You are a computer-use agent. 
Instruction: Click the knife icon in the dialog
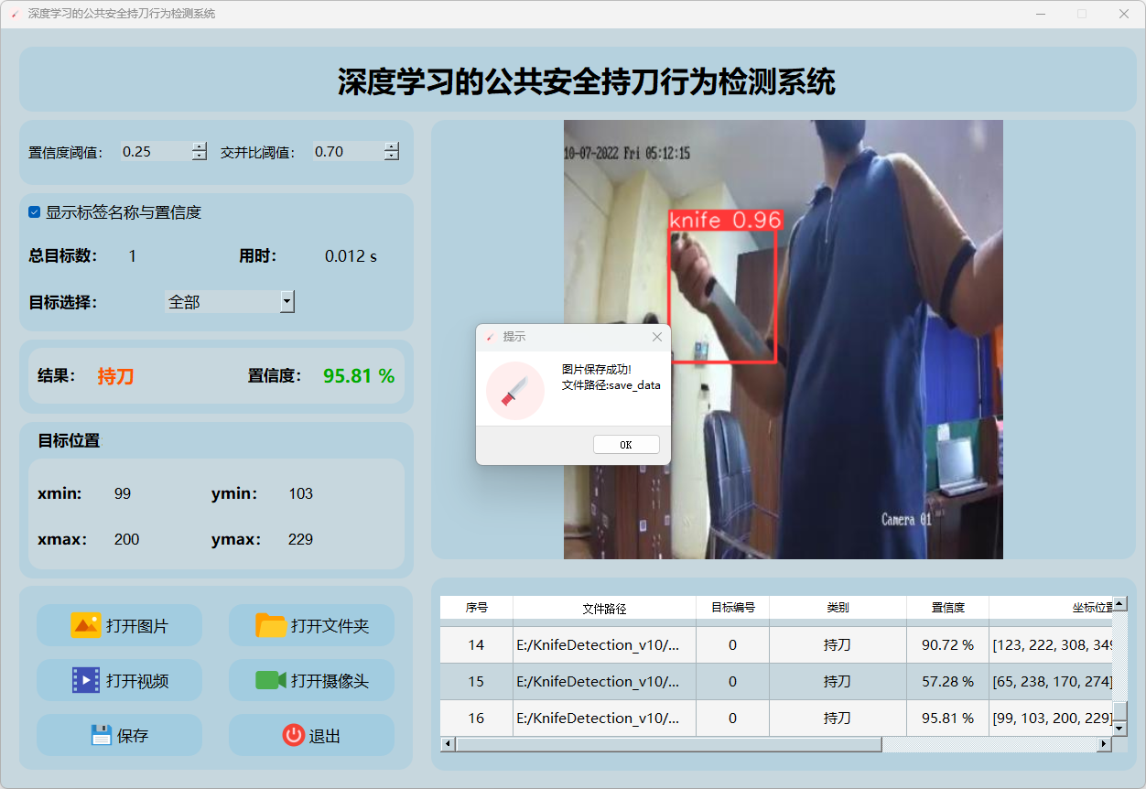(515, 390)
